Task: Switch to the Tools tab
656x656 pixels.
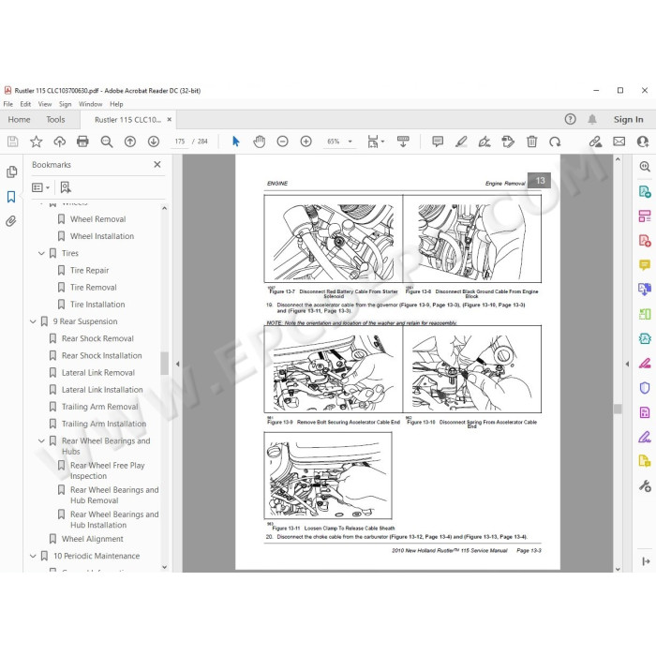Action: pyautogui.click(x=55, y=120)
